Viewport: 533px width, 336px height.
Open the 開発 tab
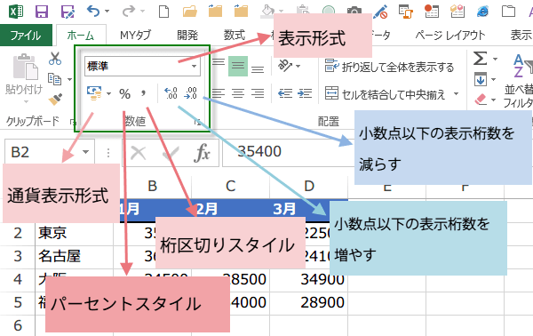coord(187,35)
